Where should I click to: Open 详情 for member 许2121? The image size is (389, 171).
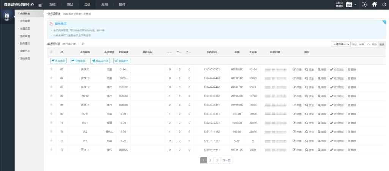(x=297, y=69)
